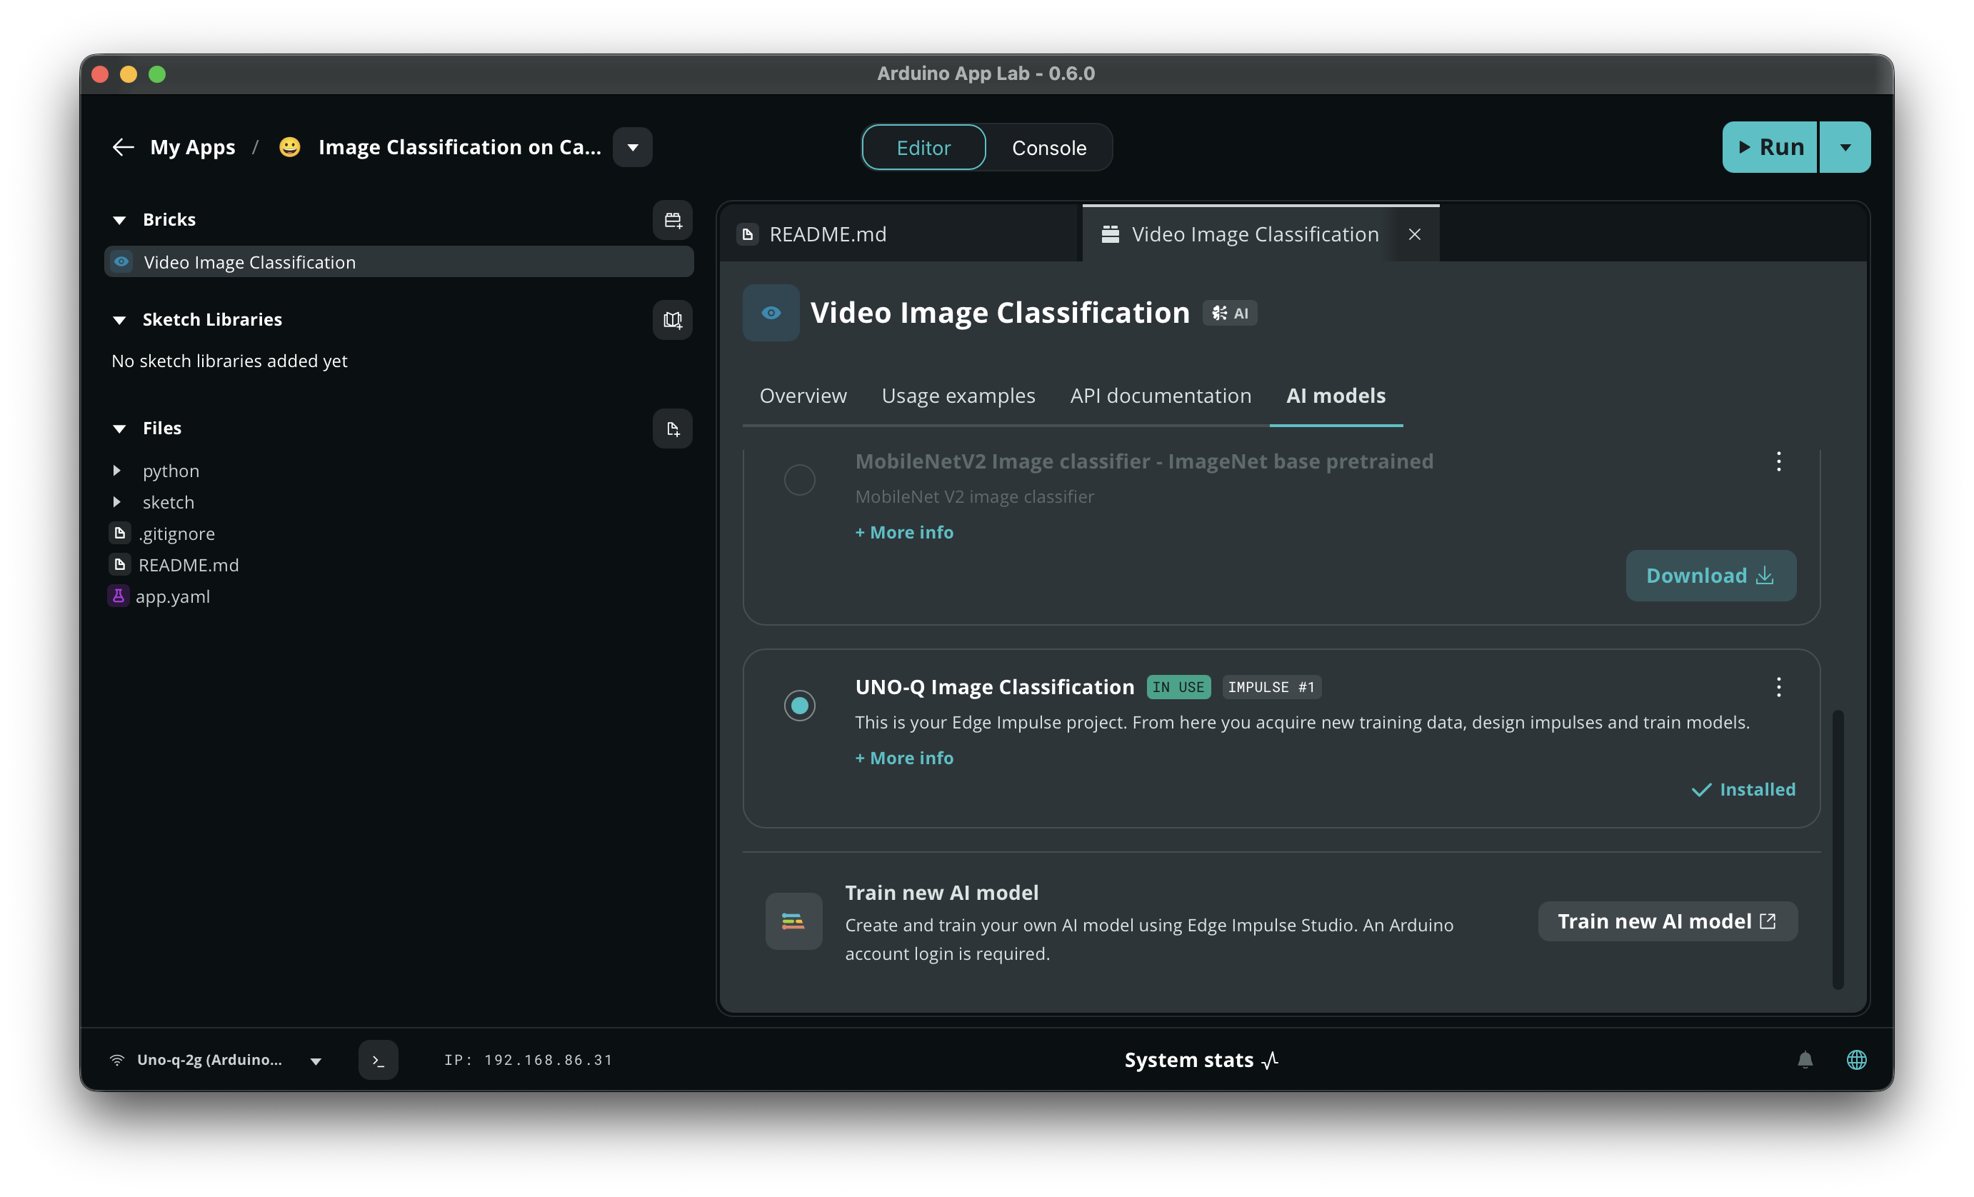Open UNO-Q Image Classification options menu (three dots)
This screenshot has height=1197, width=1974.
point(1778,688)
